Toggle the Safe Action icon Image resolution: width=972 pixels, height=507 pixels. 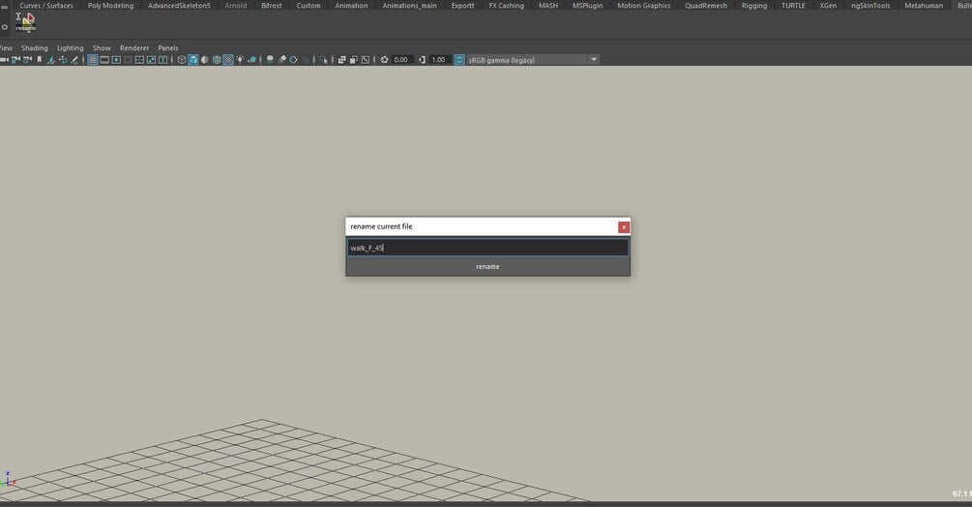tap(139, 59)
